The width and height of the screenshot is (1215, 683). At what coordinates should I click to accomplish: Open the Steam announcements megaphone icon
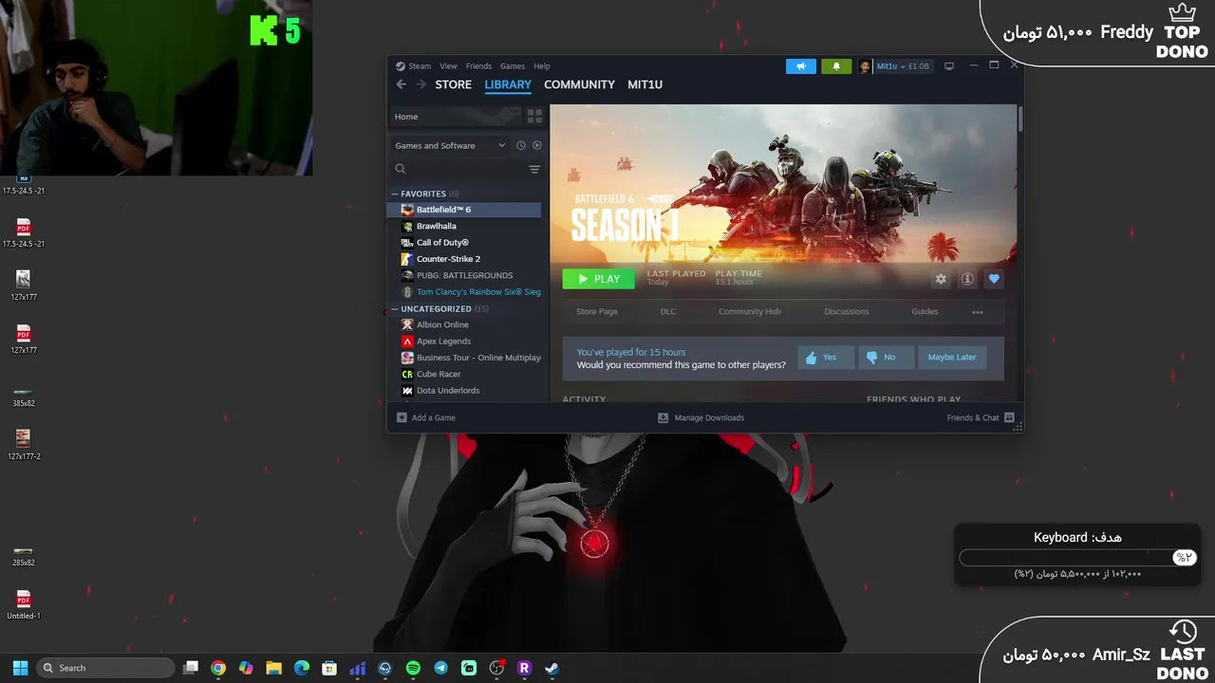click(x=801, y=66)
